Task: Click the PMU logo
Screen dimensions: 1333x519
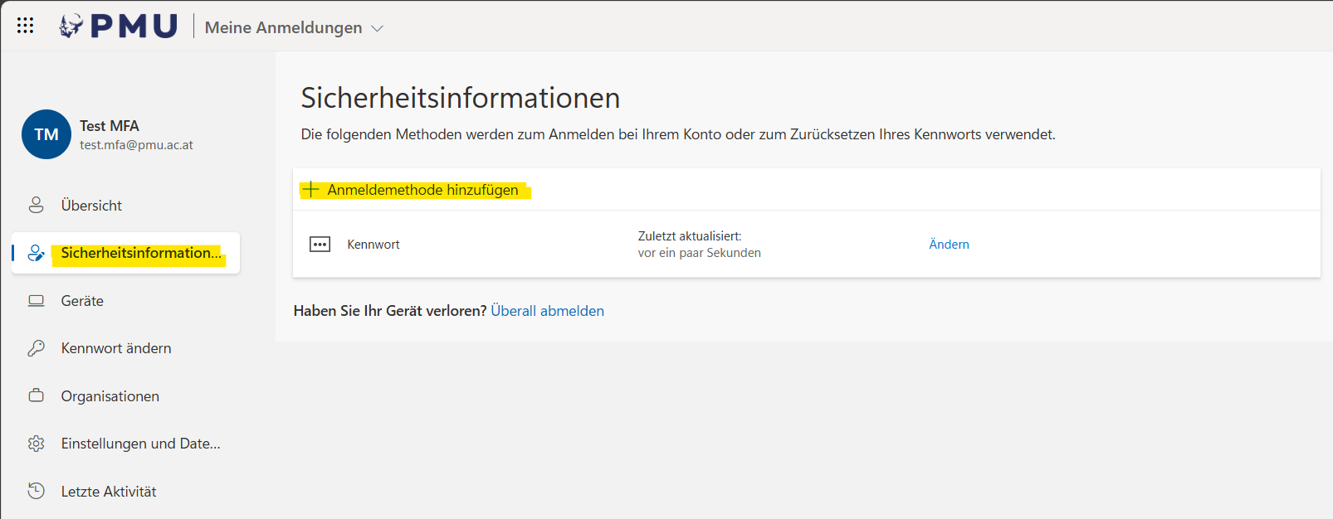Action: click(x=118, y=27)
